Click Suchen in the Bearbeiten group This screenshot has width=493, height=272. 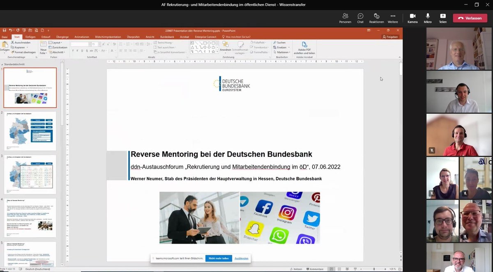click(279, 43)
